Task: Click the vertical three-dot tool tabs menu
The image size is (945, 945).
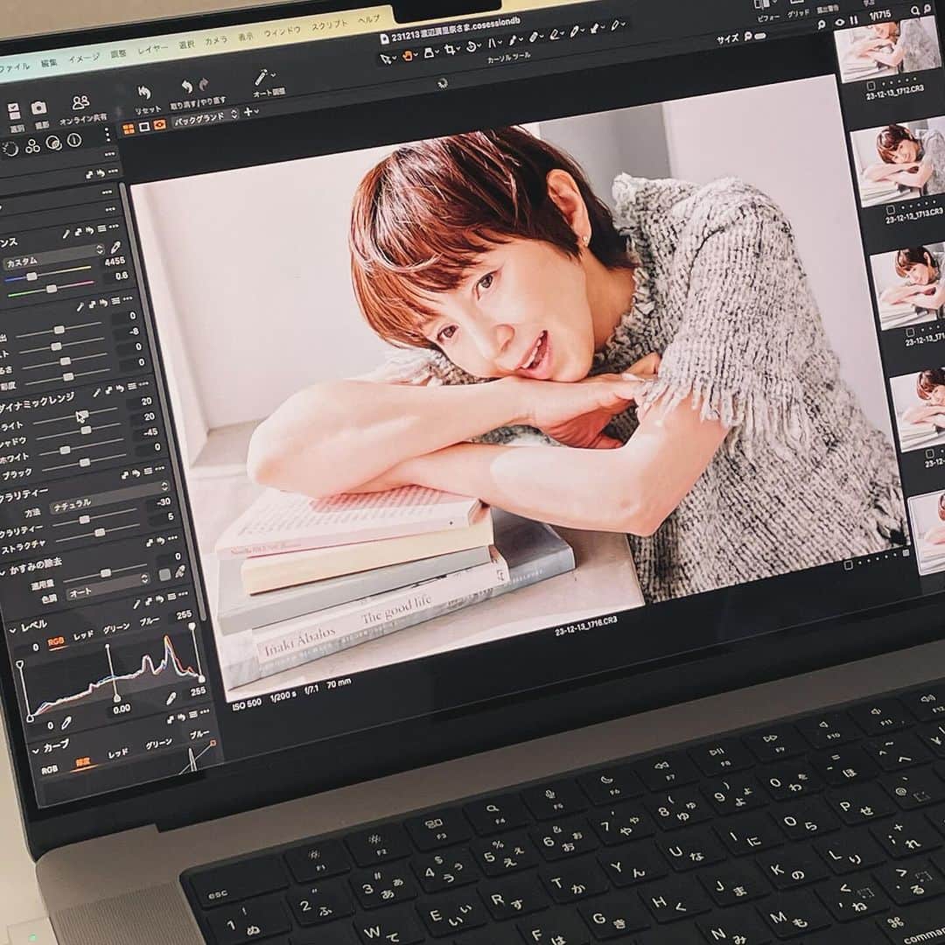Action: pos(108,135)
